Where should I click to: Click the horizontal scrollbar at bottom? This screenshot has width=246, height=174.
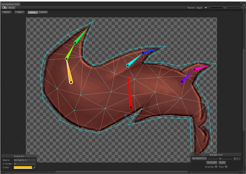tap(122, 172)
